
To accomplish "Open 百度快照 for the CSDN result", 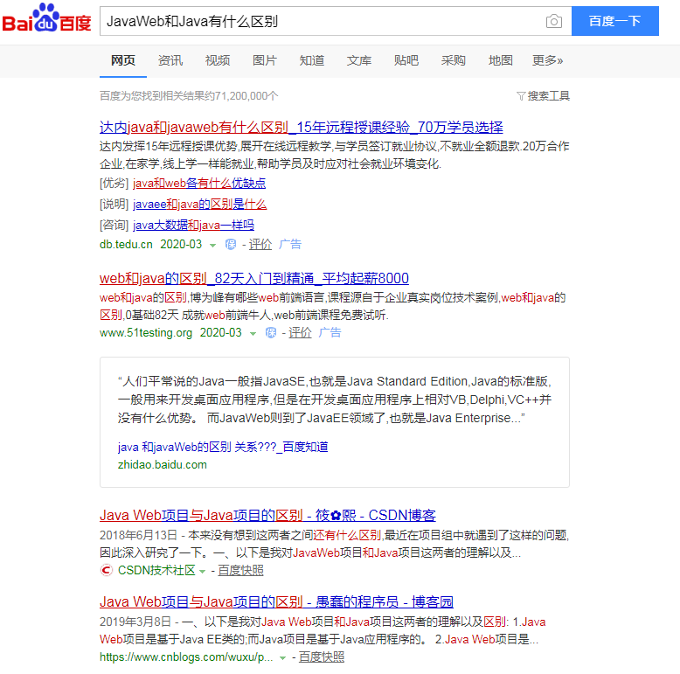I will [x=240, y=570].
